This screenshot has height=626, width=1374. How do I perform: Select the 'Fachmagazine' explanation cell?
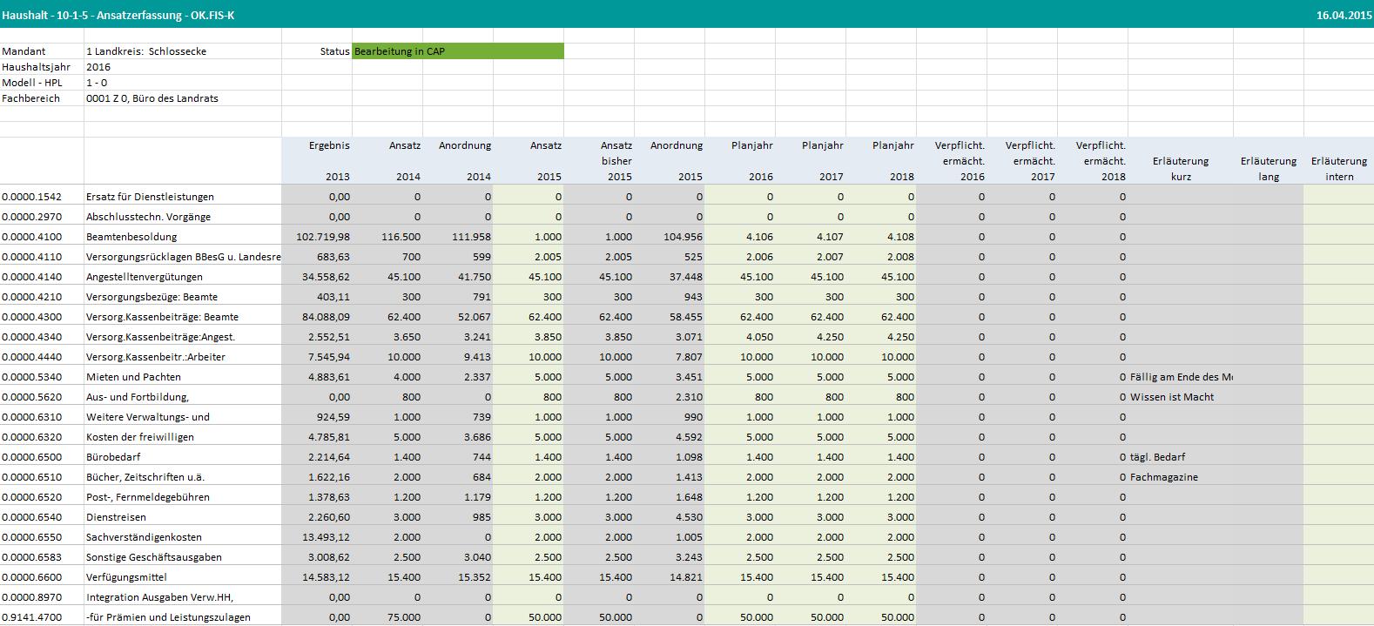tap(1164, 477)
